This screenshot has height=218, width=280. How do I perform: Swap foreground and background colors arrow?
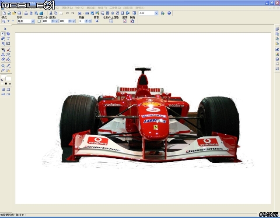[x=2, y=80]
